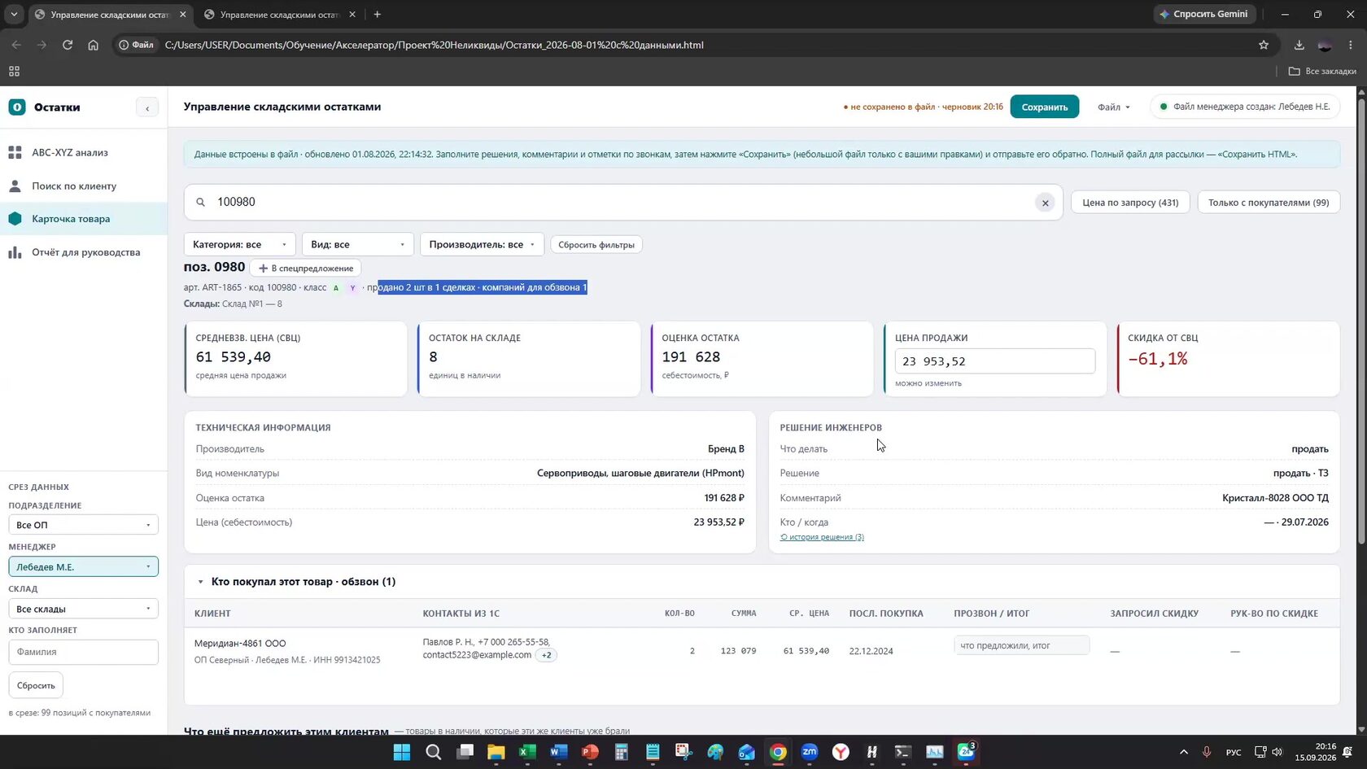Screen dimensions: 1367x769
Task: Toggle the Только с покупателями (99) filter
Action: (x=1269, y=203)
